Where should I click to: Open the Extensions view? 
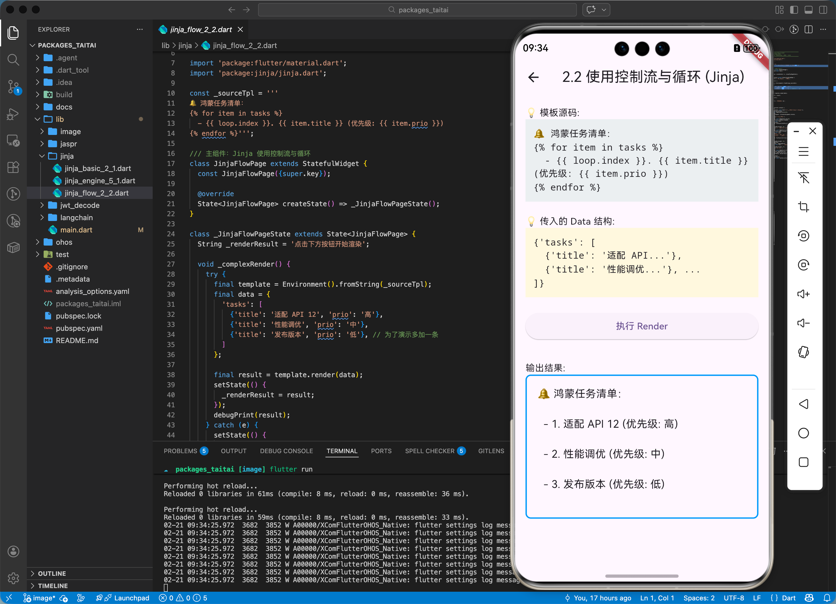(13, 168)
